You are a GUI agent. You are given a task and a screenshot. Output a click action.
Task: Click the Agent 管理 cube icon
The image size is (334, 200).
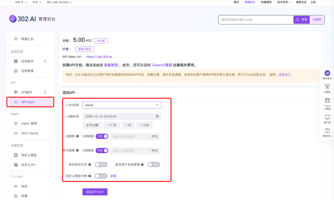16,123
